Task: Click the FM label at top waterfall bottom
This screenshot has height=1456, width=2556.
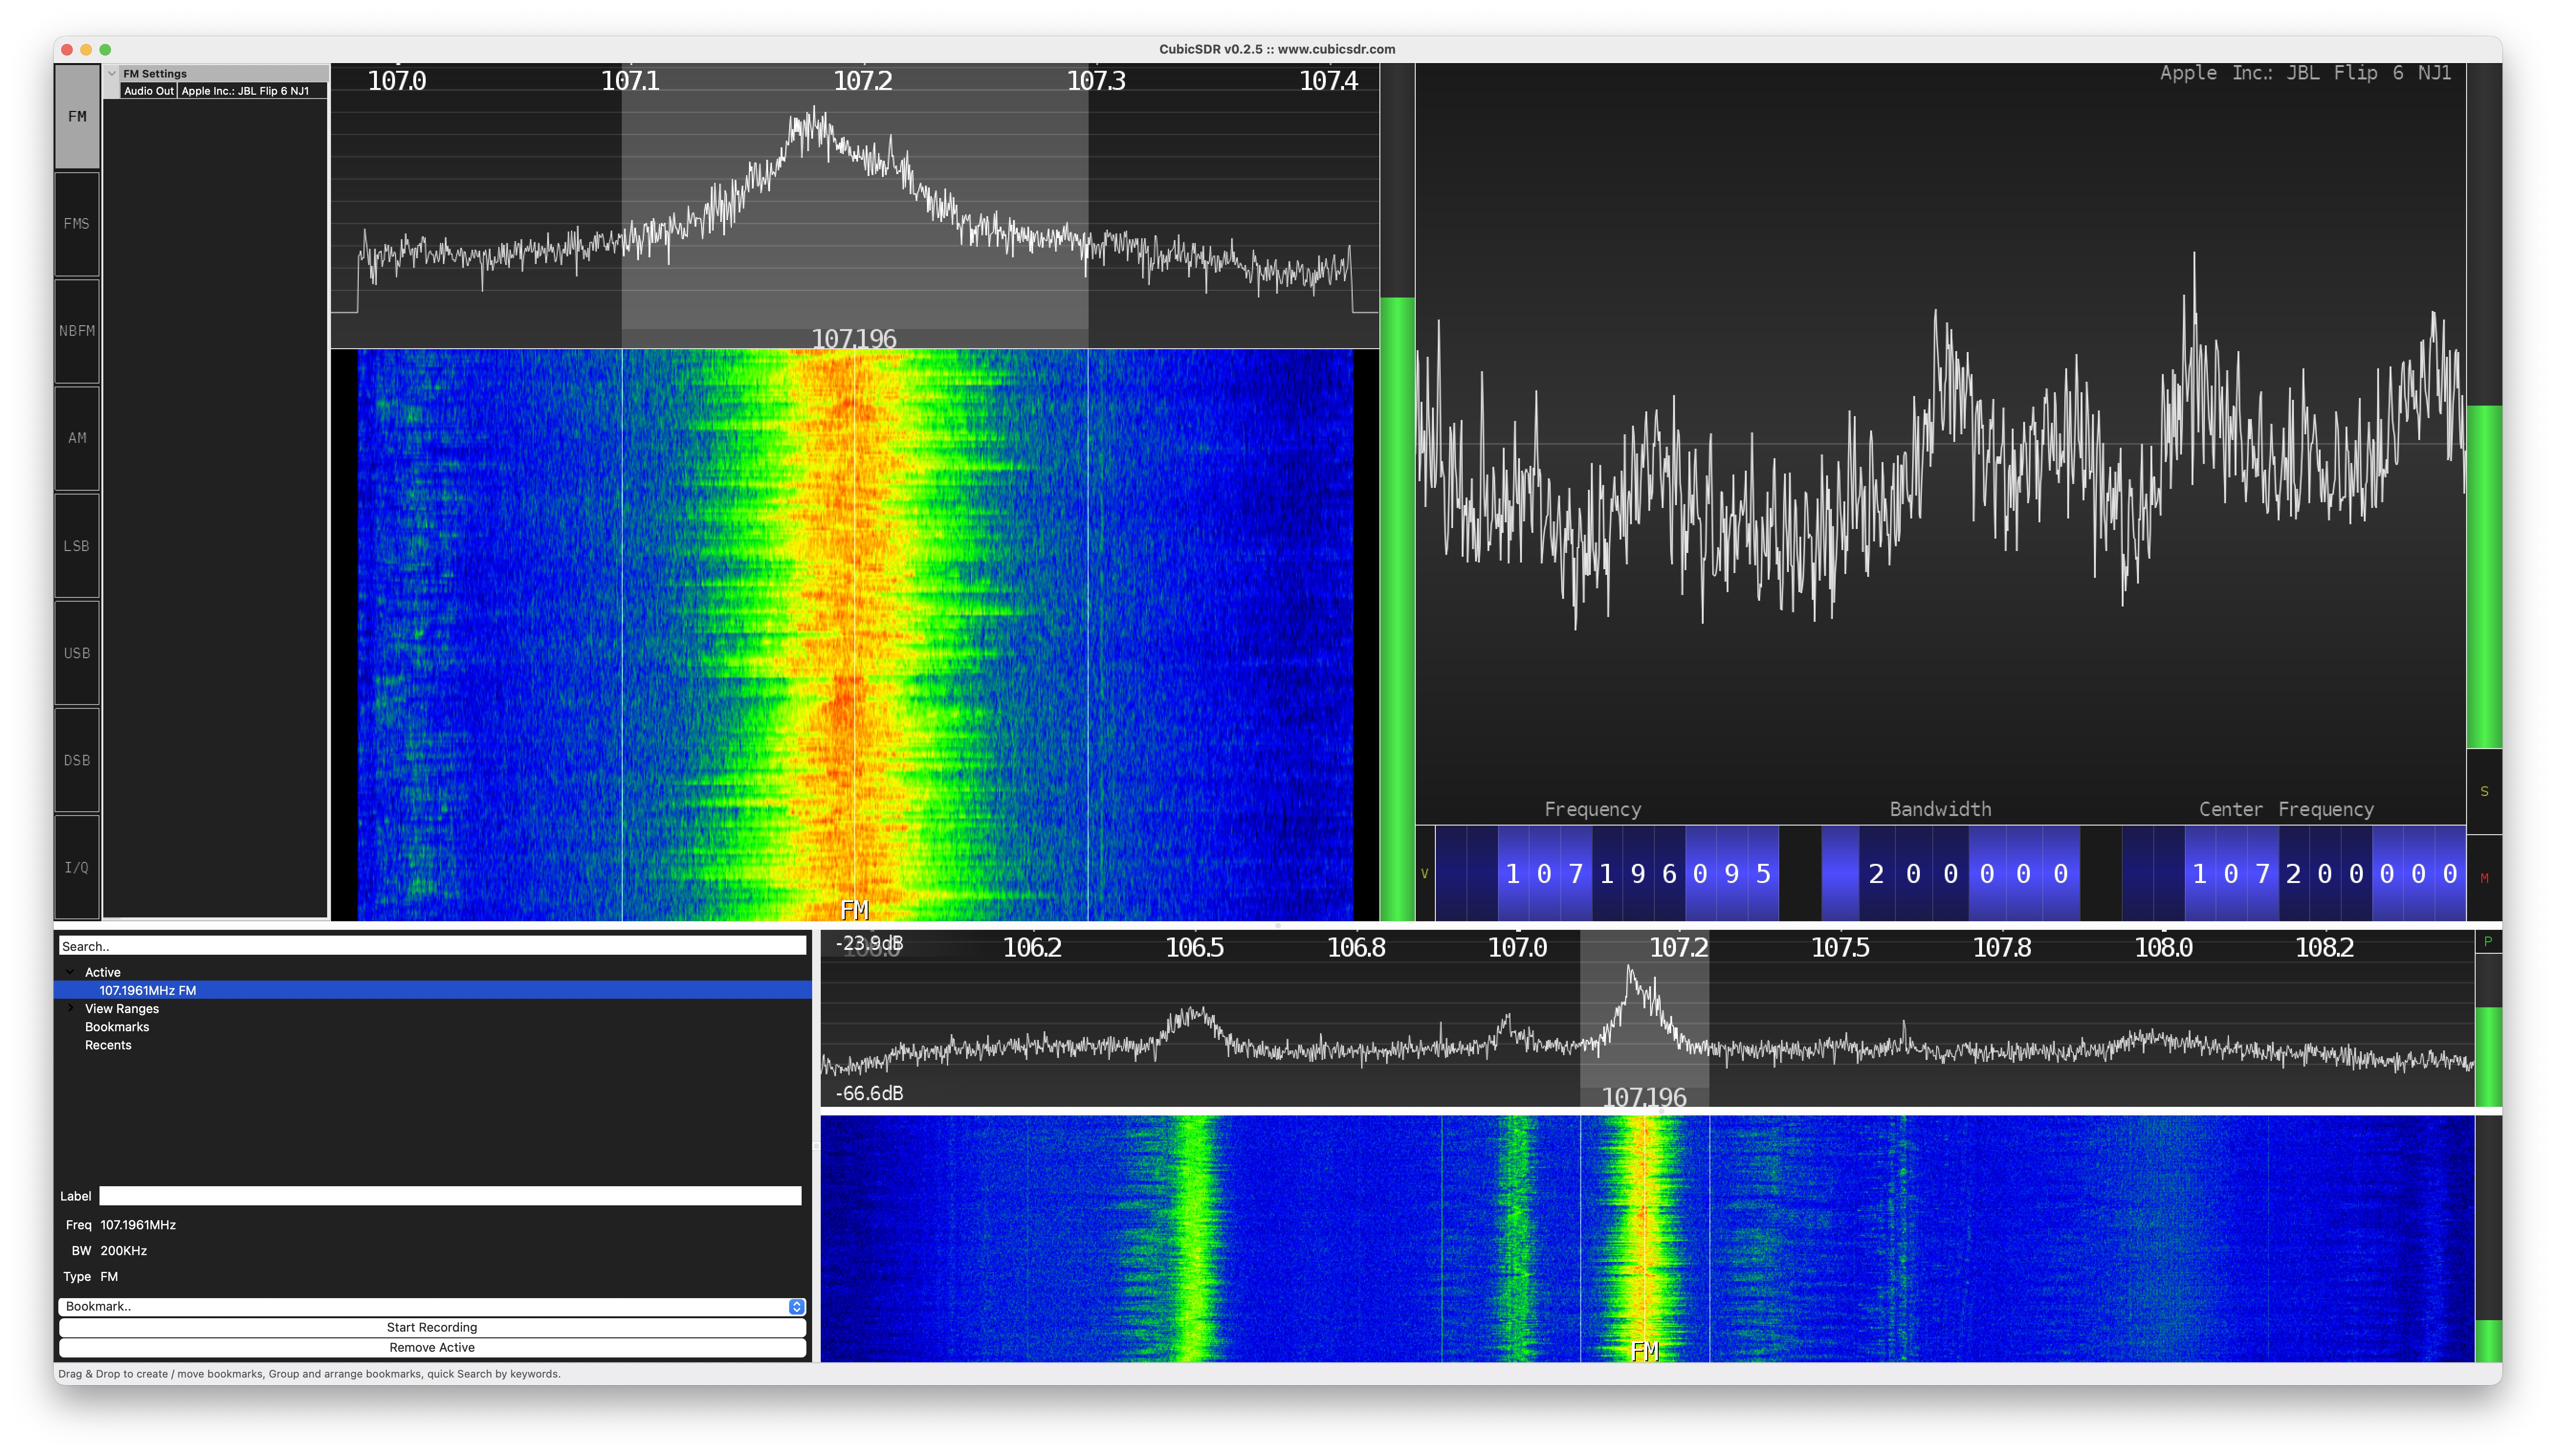Action: click(x=855, y=909)
